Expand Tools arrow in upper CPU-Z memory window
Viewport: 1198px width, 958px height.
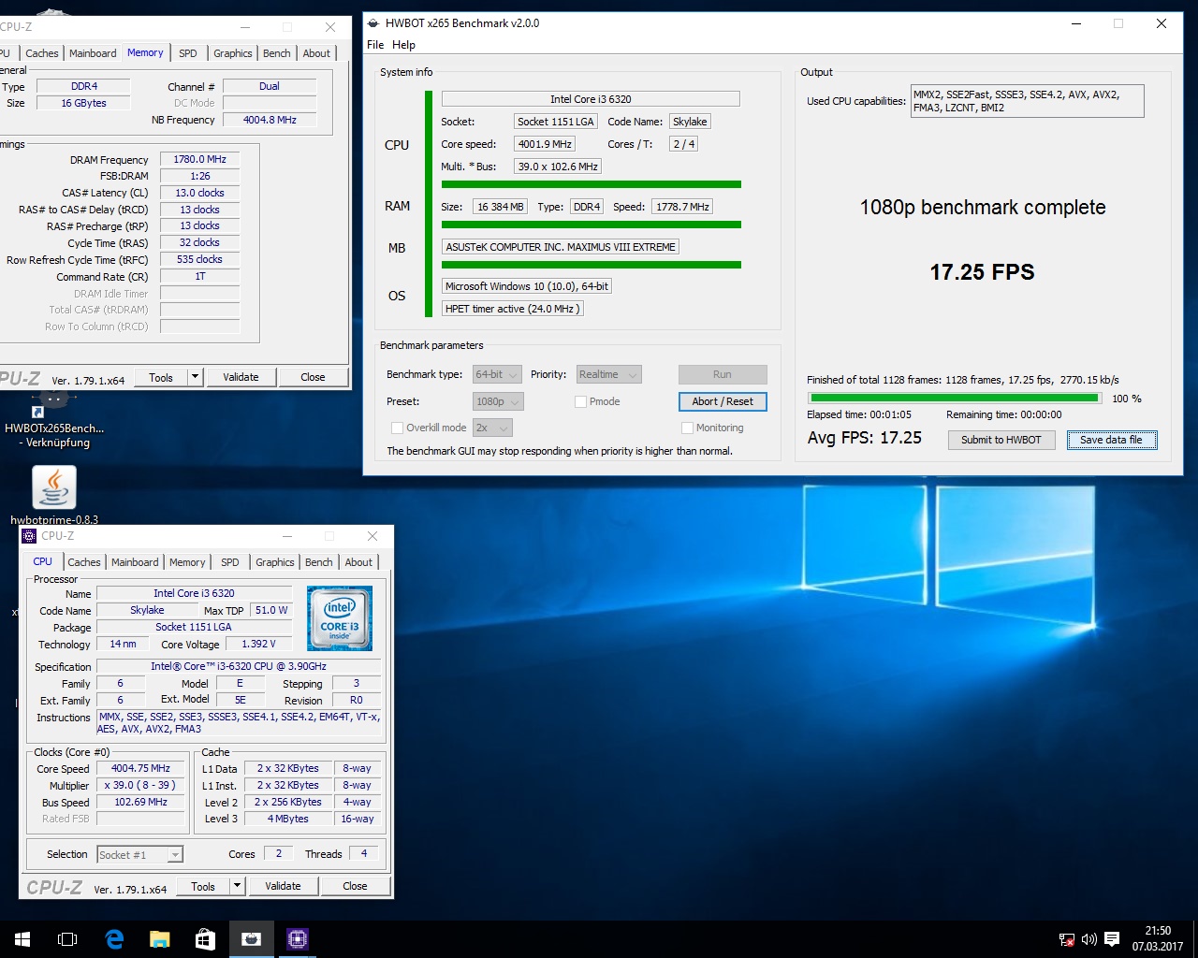pos(196,377)
